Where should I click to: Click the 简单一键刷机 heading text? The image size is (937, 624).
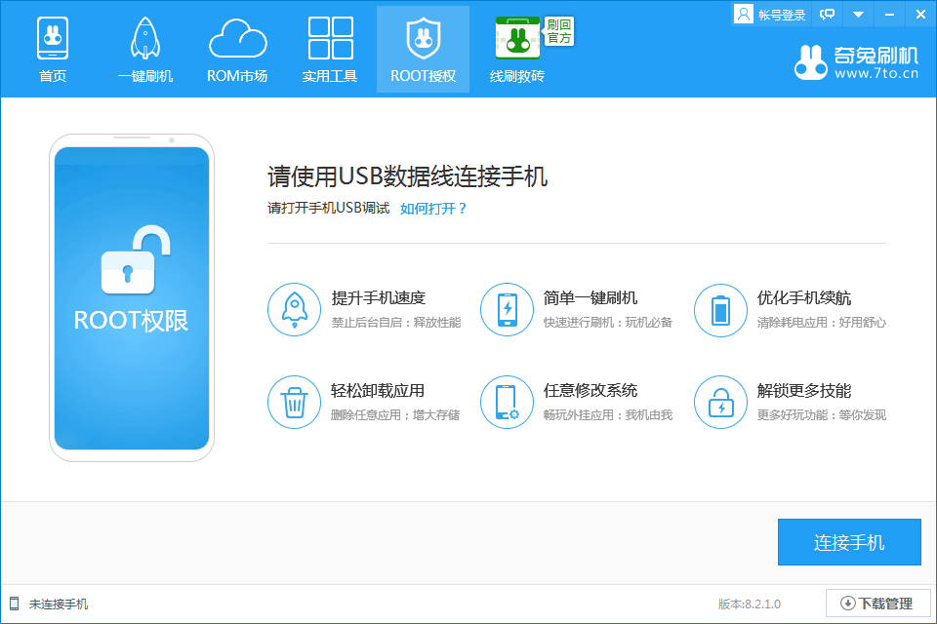pos(591,298)
